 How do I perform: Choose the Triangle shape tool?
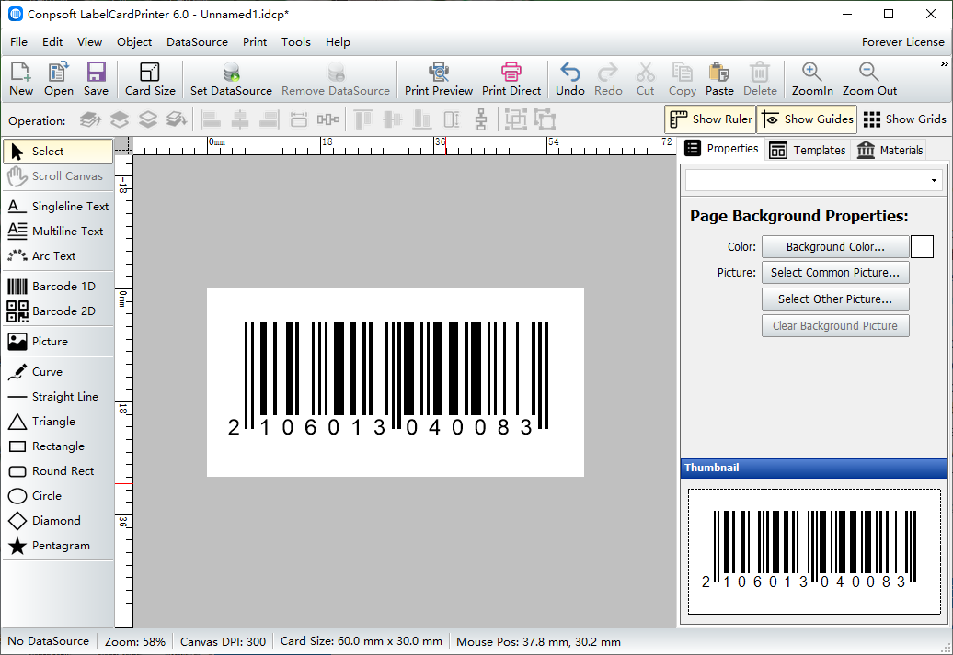pyautogui.click(x=58, y=422)
